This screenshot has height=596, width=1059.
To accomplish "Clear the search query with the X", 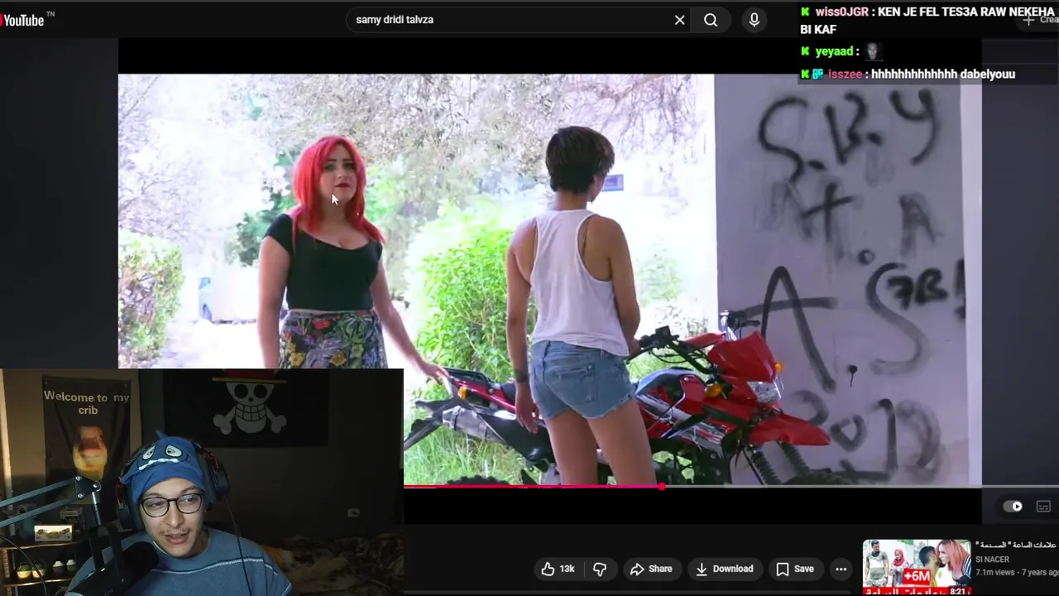I will point(680,20).
